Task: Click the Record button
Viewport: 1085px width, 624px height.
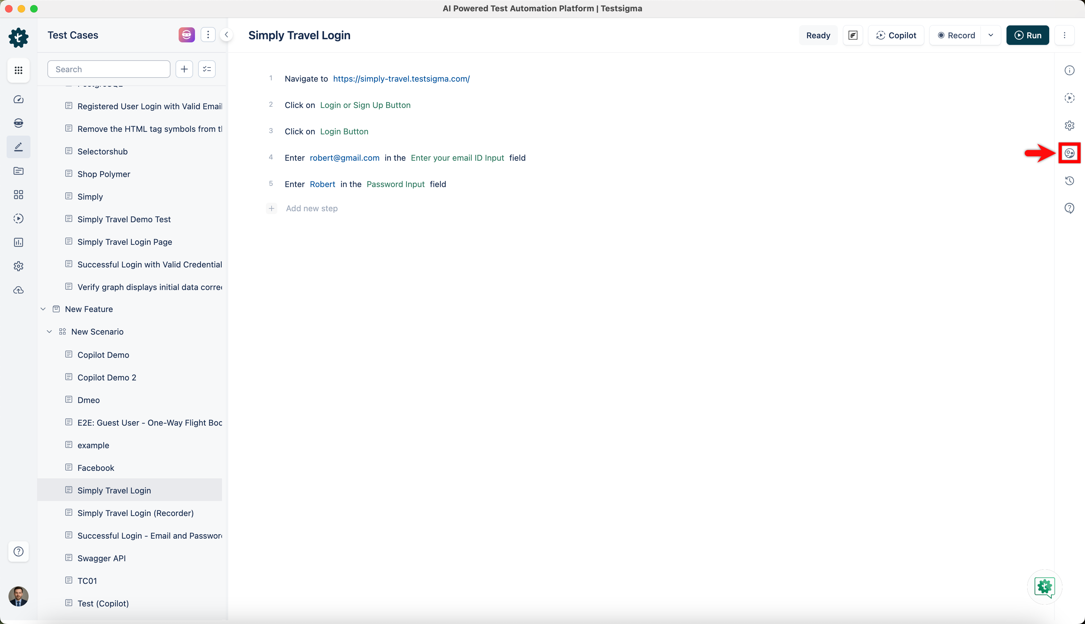Action: (956, 35)
